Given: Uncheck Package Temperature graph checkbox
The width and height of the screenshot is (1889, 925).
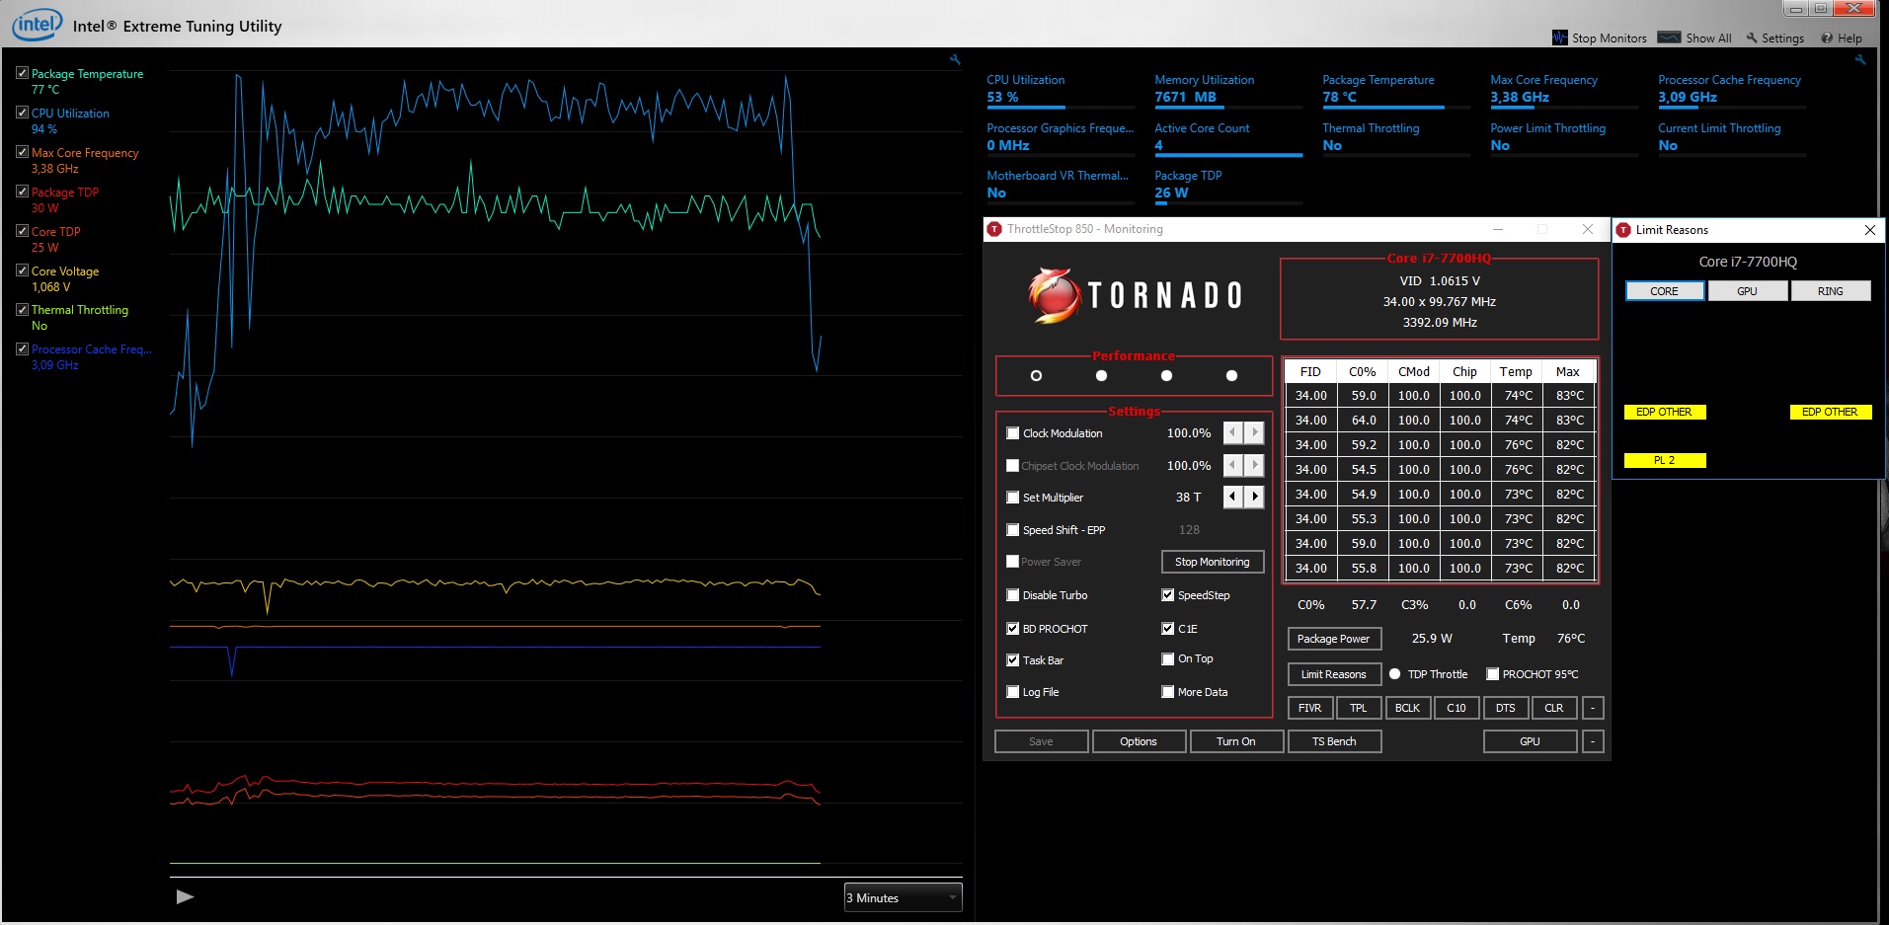Looking at the screenshot, I should click(x=22, y=73).
